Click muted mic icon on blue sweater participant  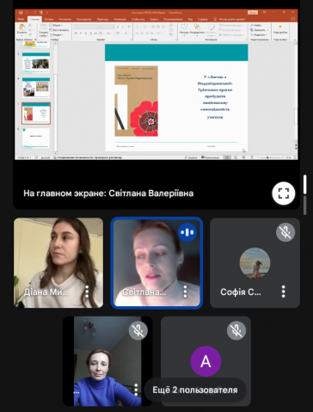[138, 330]
